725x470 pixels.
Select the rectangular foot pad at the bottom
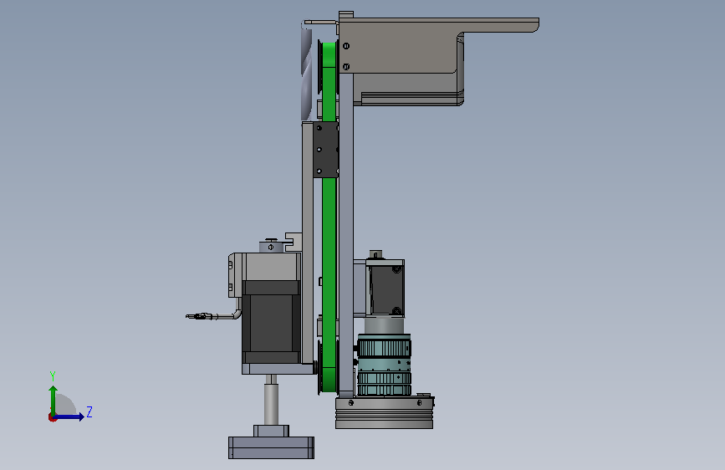point(272,447)
